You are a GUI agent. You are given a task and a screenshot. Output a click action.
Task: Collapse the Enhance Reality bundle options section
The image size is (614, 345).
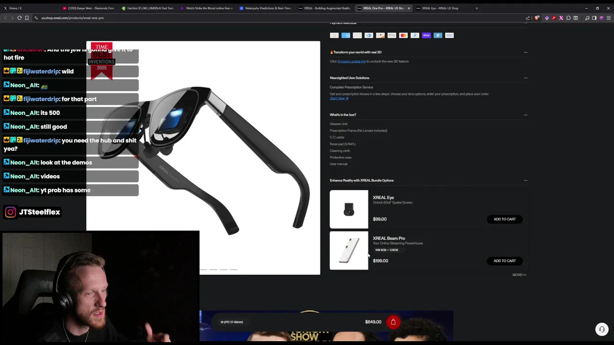[x=525, y=180]
